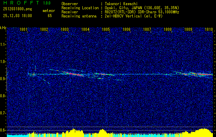Click frequency axis label 0.7
The height and width of the screenshot is (137, 216).
[3, 113]
